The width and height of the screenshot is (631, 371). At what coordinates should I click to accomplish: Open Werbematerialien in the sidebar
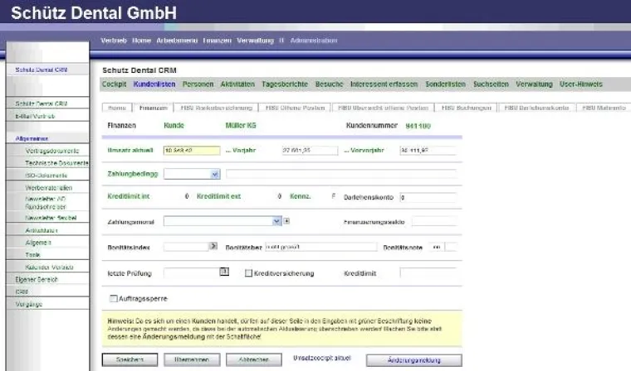(49, 188)
